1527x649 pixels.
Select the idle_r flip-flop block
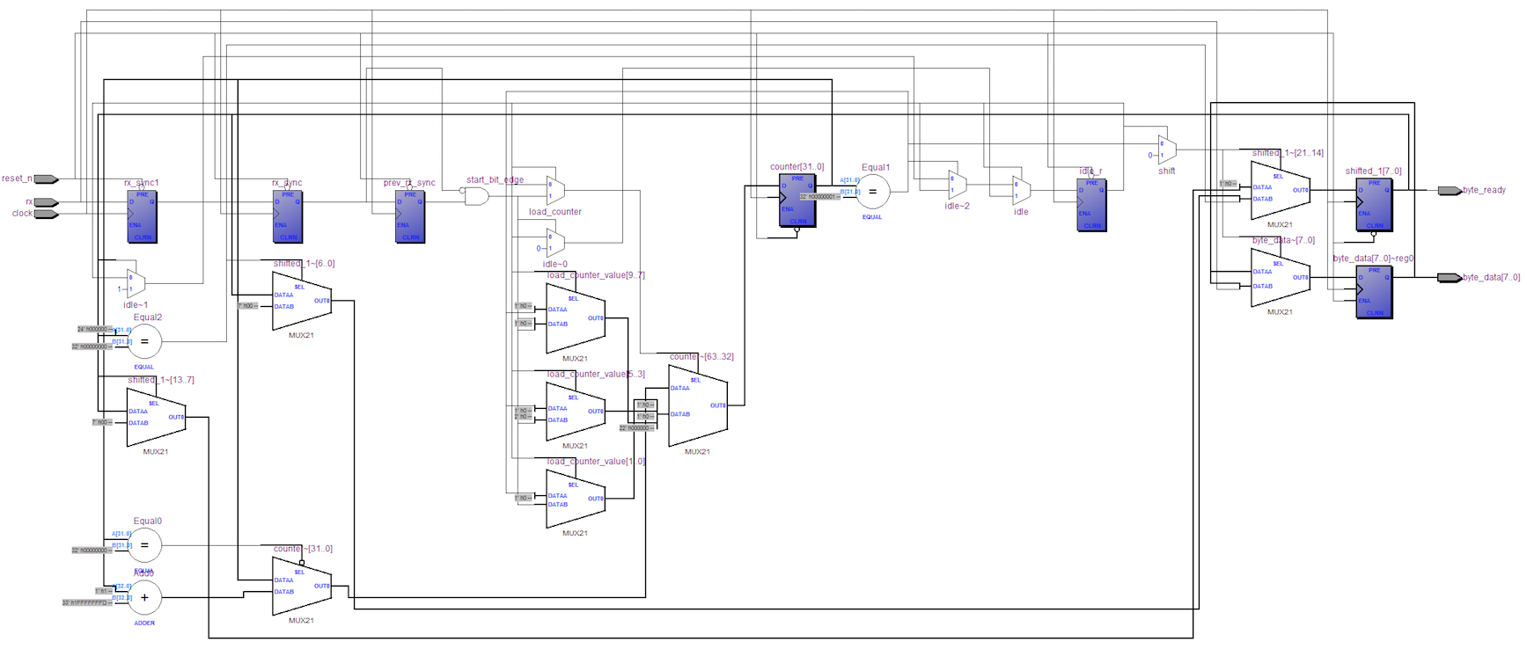pyautogui.click(x=1091, y=205)
